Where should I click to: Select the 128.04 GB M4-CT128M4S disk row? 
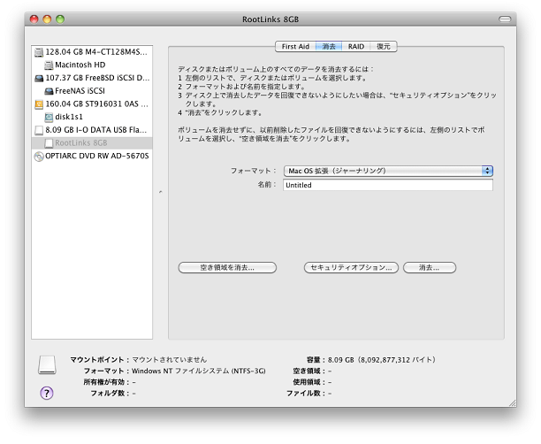(x=92, y=52)
